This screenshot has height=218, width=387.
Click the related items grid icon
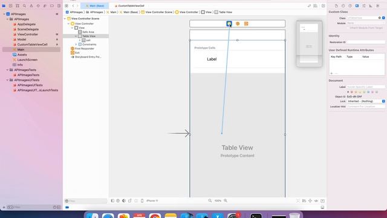tap(67, 5)
